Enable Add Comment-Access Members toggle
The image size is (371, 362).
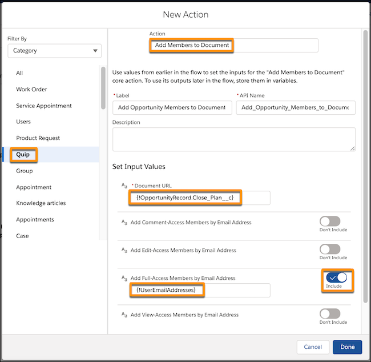[x=330, y=222]
